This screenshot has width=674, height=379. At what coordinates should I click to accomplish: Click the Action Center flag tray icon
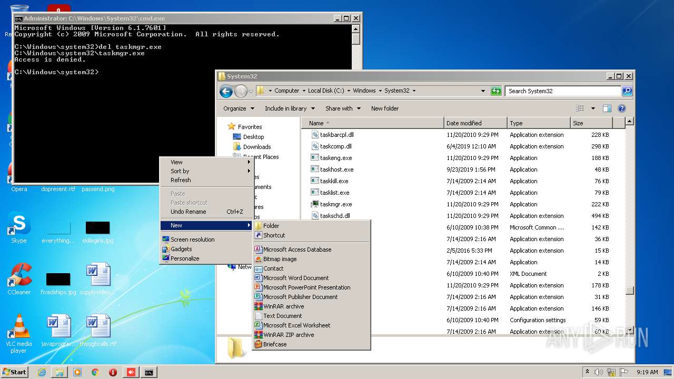[x=625, y=372]
